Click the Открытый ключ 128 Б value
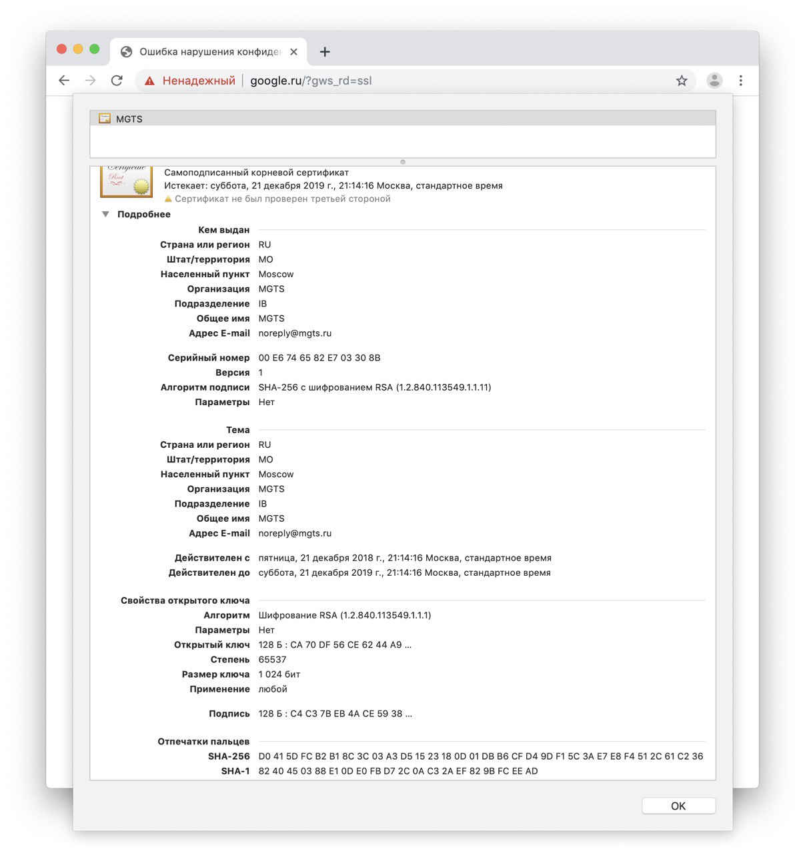The width and height of the screenshot is (805, 853). coord(335,644)
